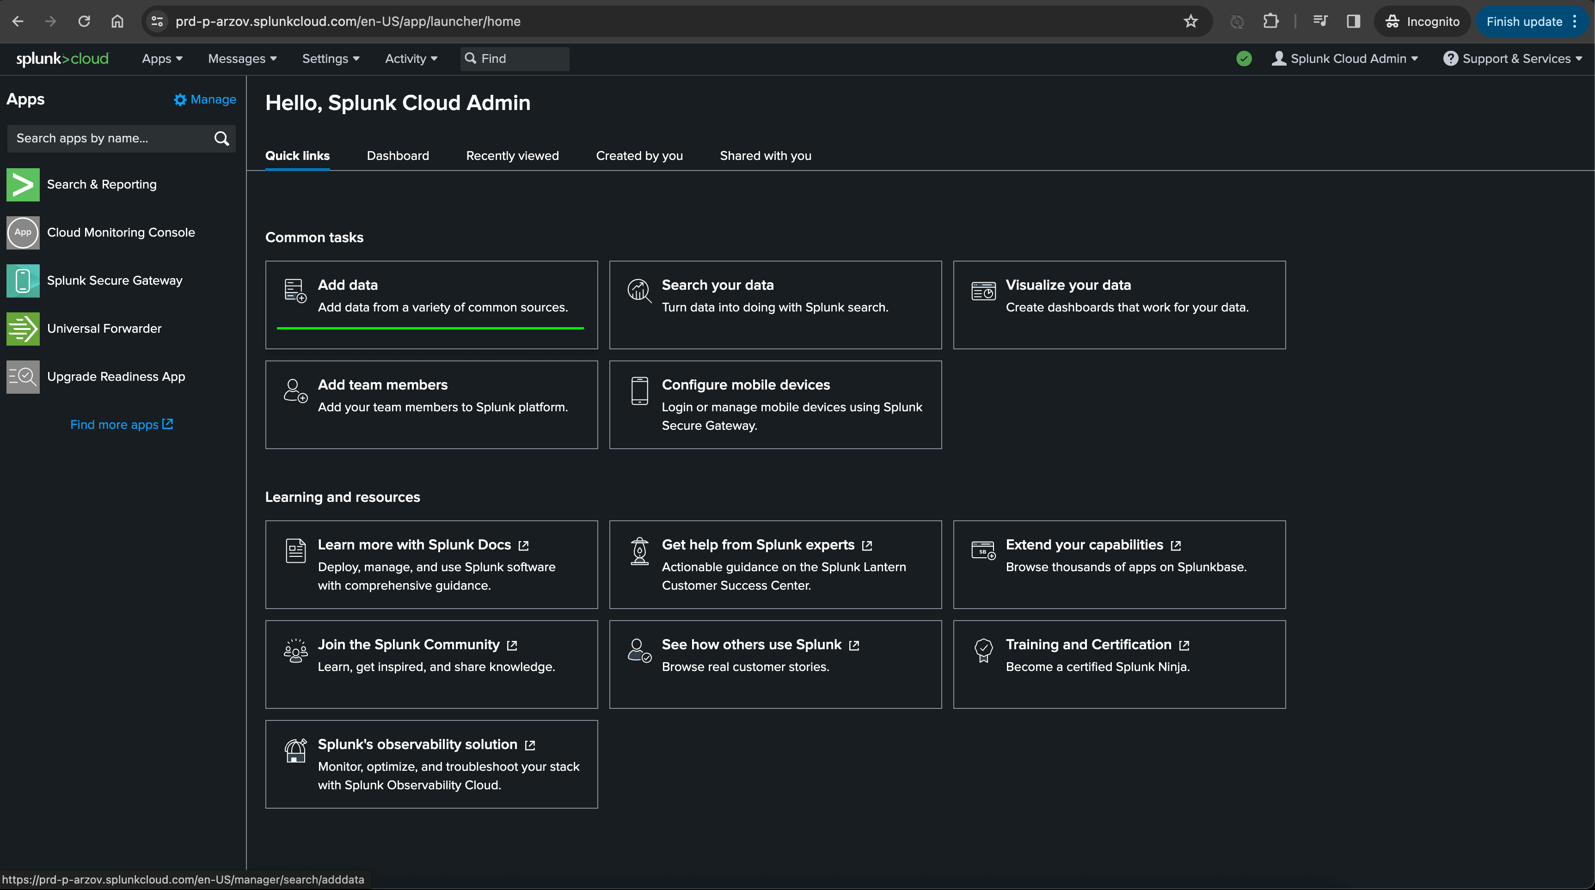The height and width of the screenshot is (890, 1595).
Task: Click the Find search box in navbar
Action: (515, 59)
